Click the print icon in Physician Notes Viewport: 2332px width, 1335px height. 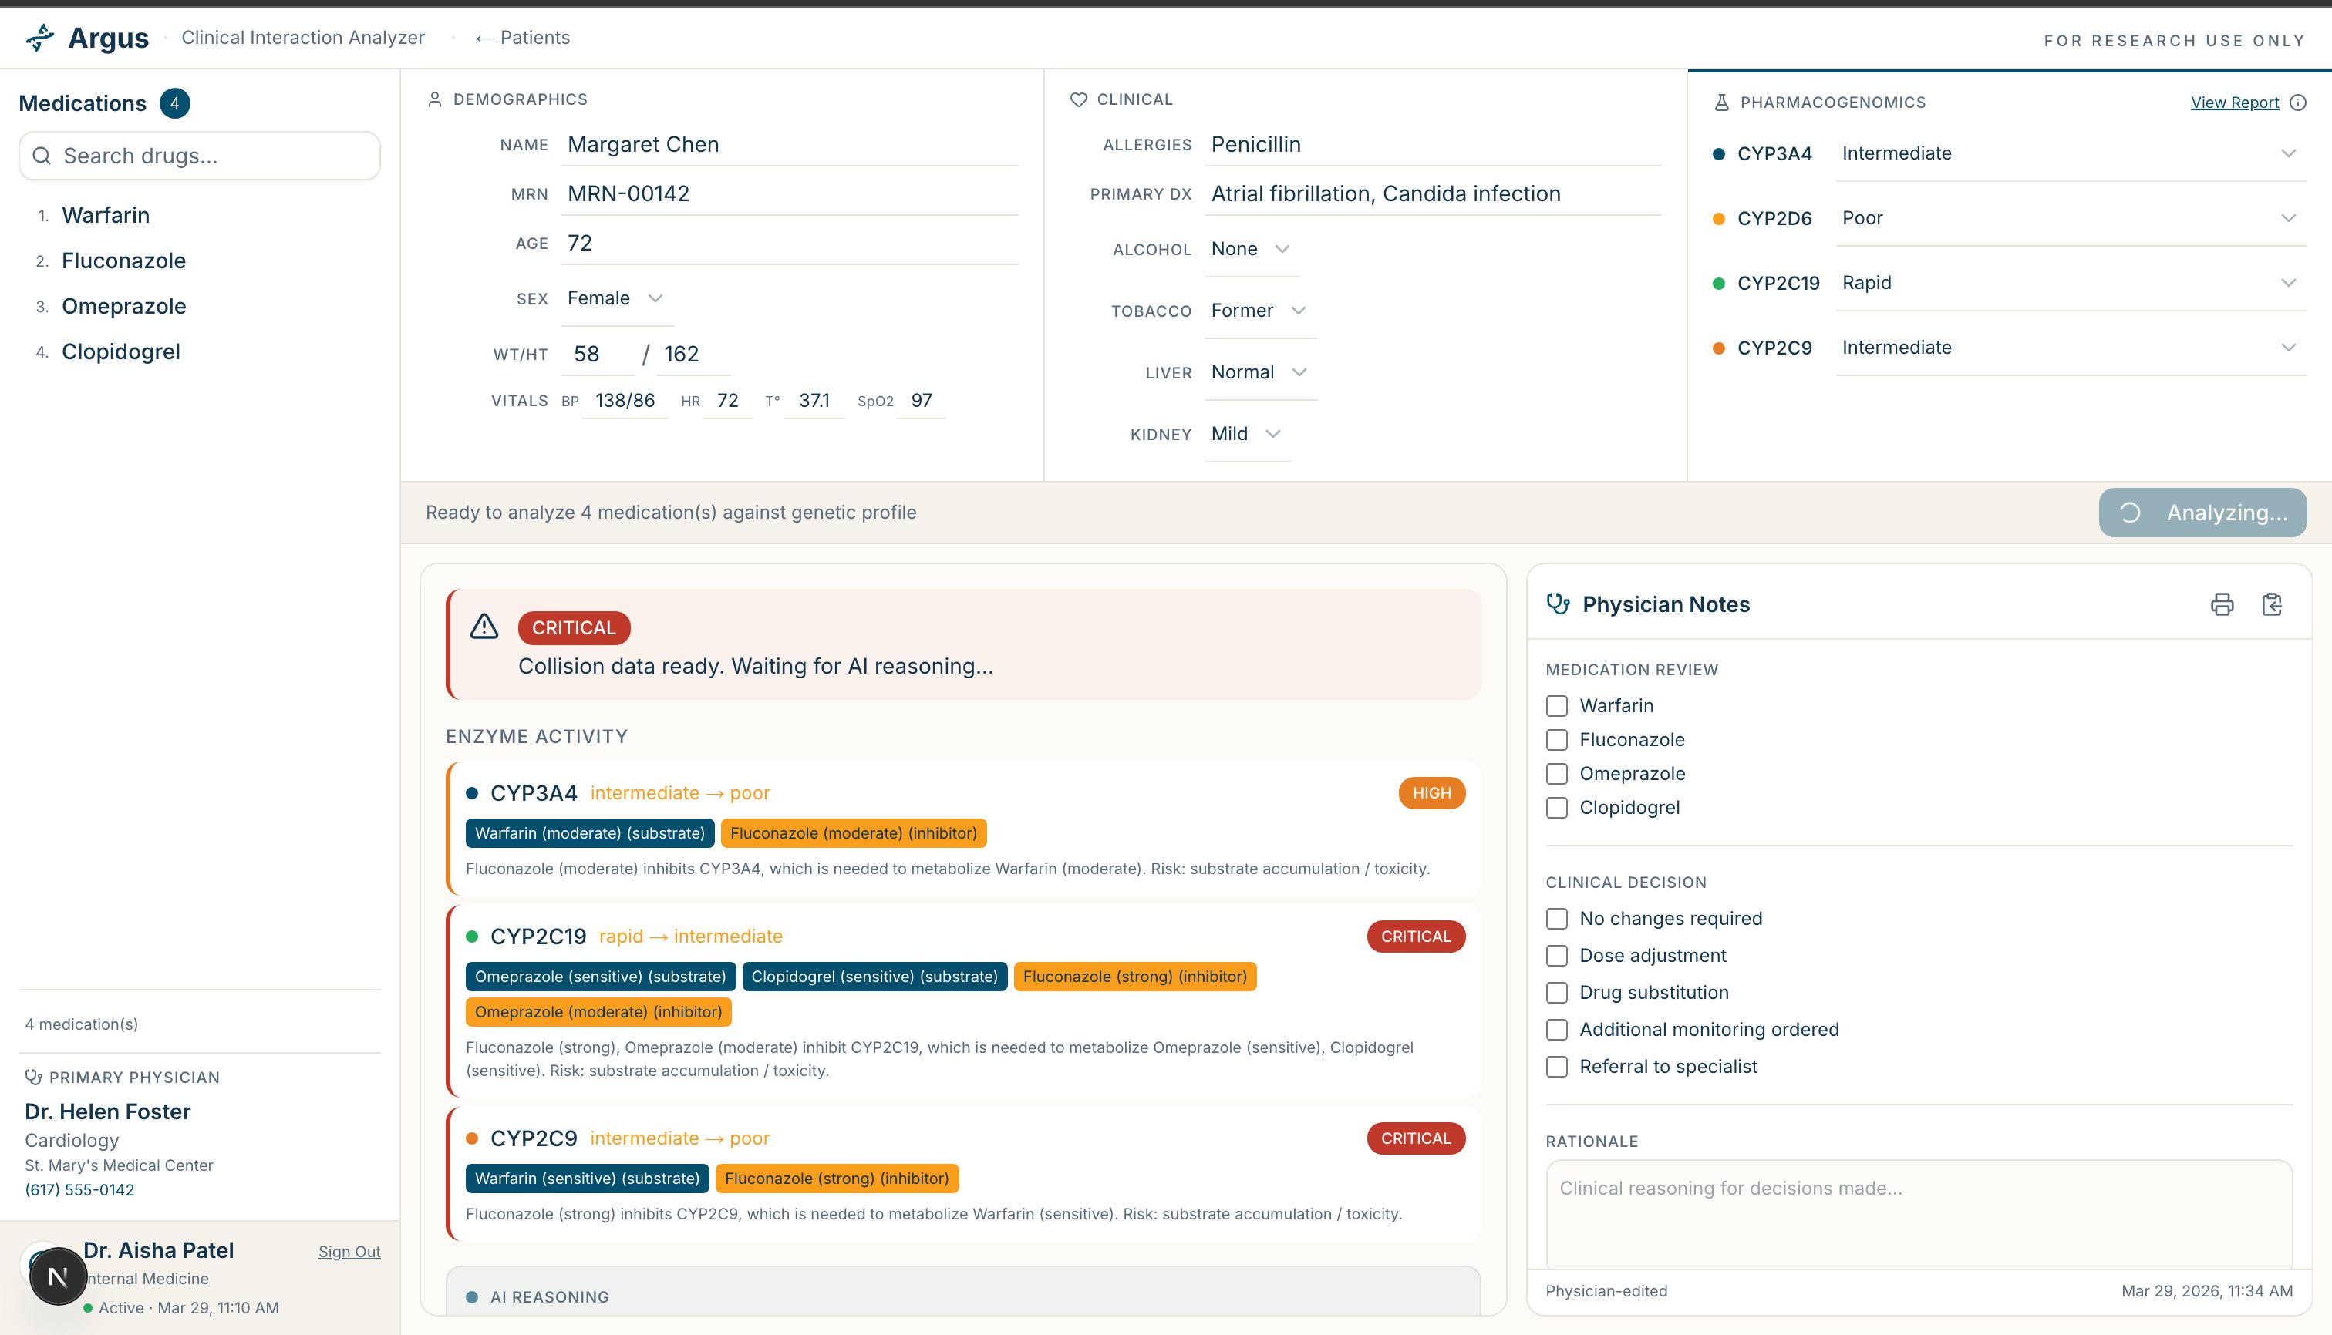click(x=2222, y=604)
